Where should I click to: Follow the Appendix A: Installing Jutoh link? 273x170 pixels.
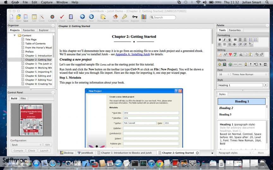[x=132, y=54]
